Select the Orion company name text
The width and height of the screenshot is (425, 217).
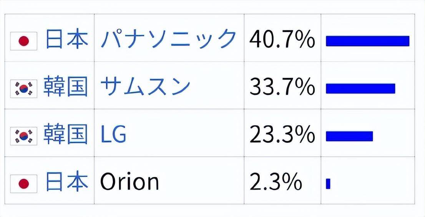[129, 182]
